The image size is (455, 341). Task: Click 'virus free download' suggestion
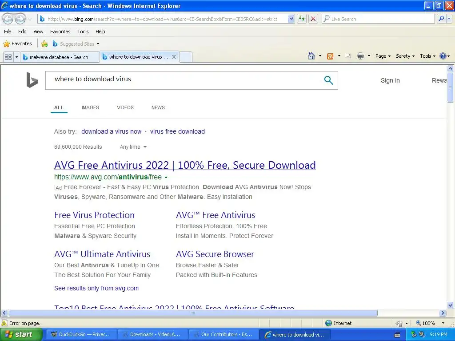click(177, 131)
